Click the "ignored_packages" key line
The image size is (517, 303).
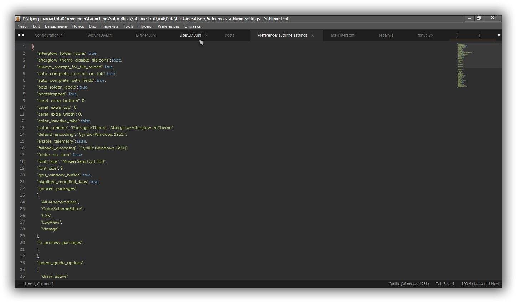click(x=57, y=188)
